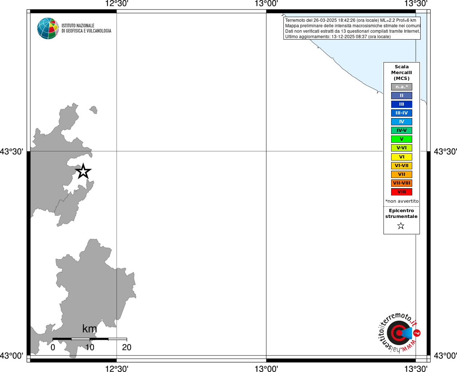Click the bottom 12°30' longitude label
Viewport: 457px width, 372px height.
[x=116, y=369]
